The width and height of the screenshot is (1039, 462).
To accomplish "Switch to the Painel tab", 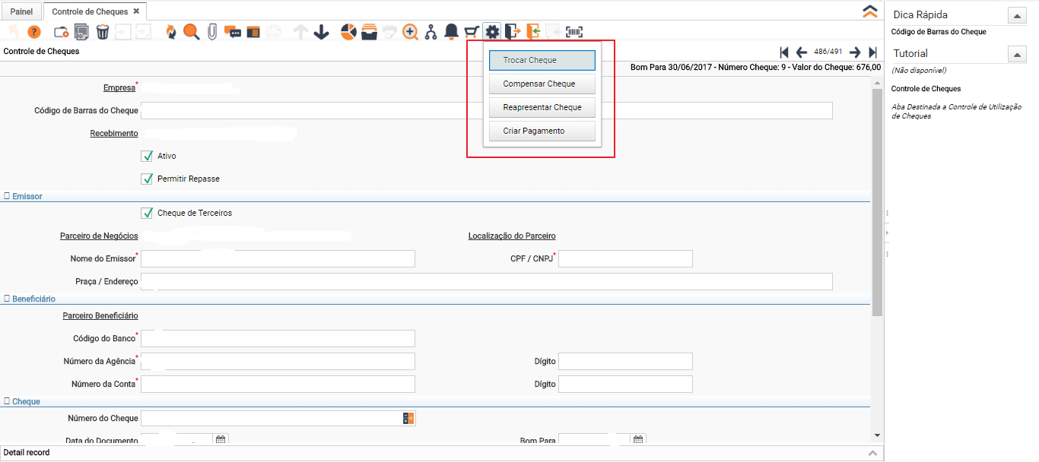I will pyautogui.click(x=21, y=12).
